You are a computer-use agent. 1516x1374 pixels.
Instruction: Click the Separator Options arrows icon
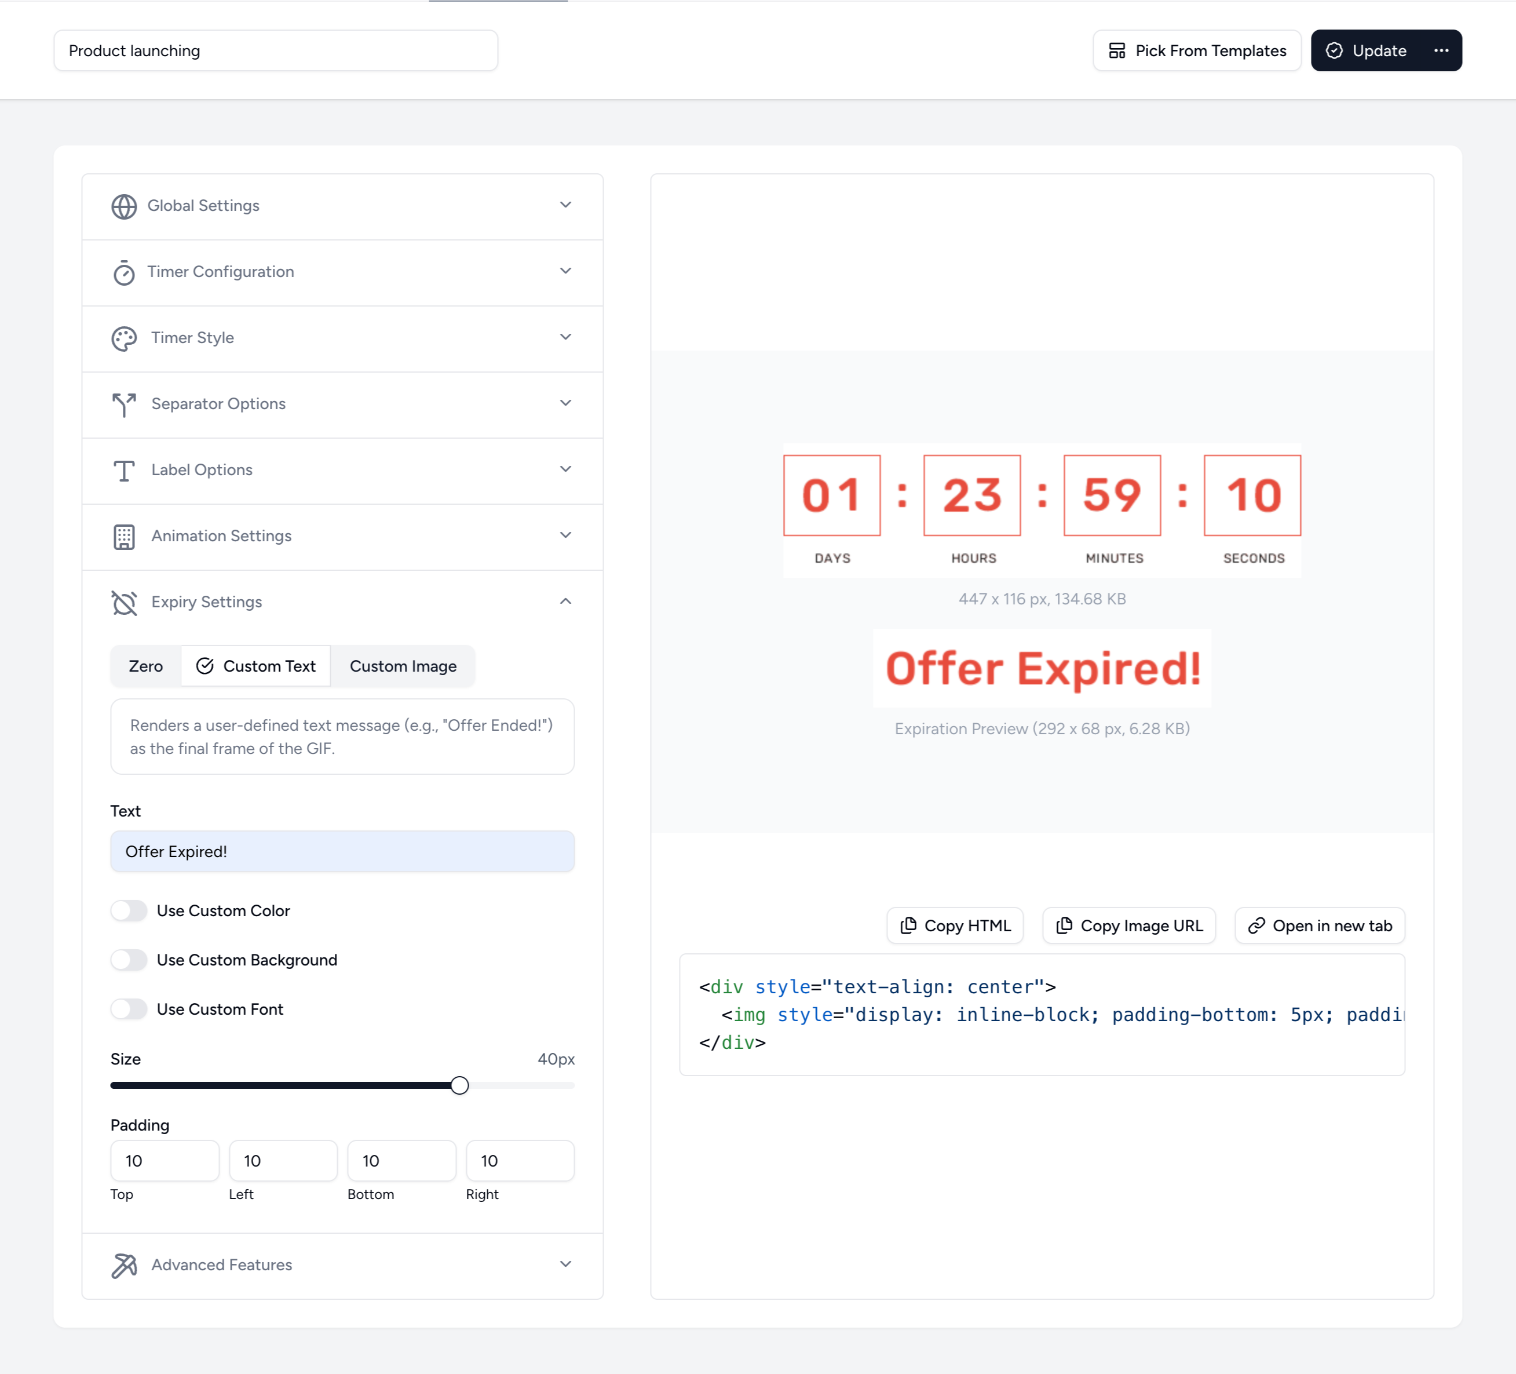[x=124, y=405]
